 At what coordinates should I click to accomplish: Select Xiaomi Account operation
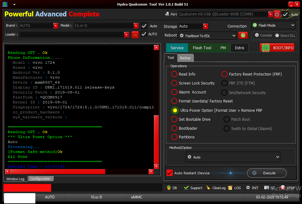point(174,92)
